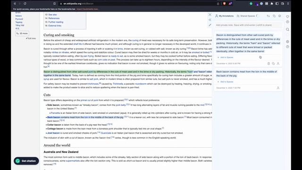Focus the Add private note field
The width and height of the screenshot is (302, 170).
click(248, 25)
